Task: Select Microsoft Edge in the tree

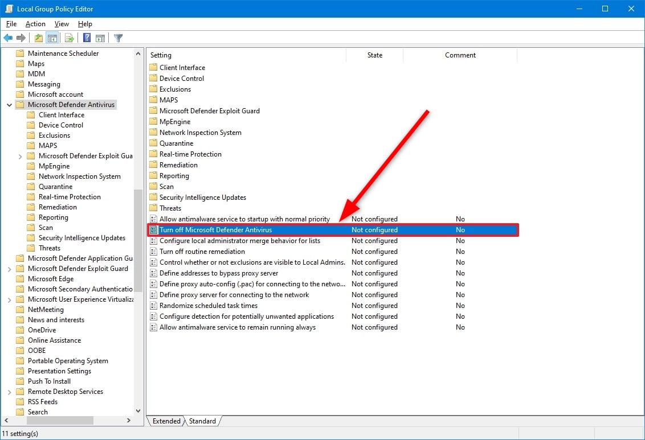Action: (51, 279)
